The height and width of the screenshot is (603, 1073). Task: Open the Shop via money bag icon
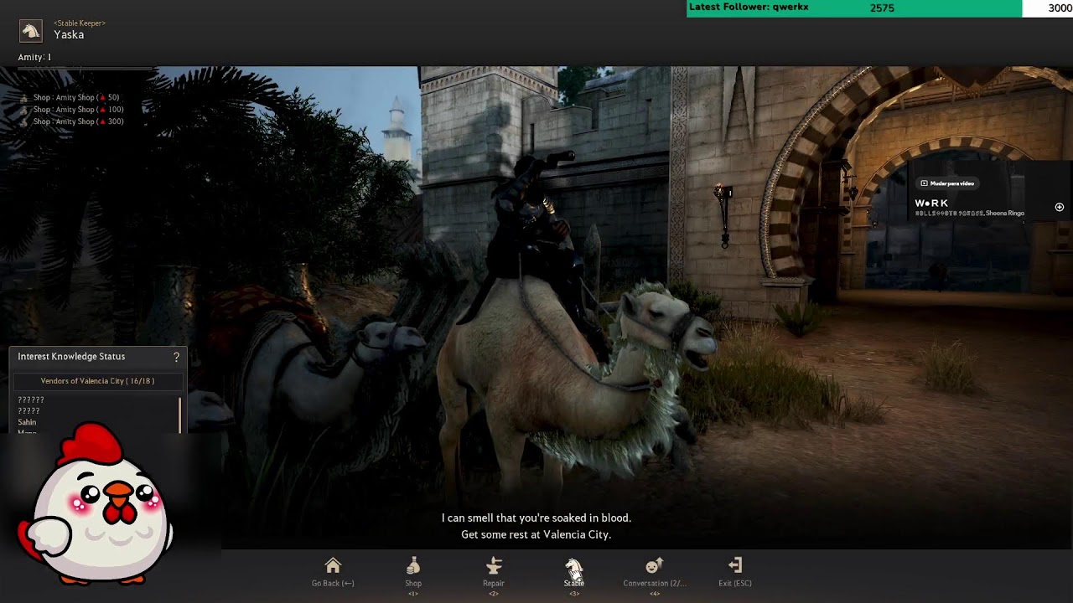click(x=413, y=565)
